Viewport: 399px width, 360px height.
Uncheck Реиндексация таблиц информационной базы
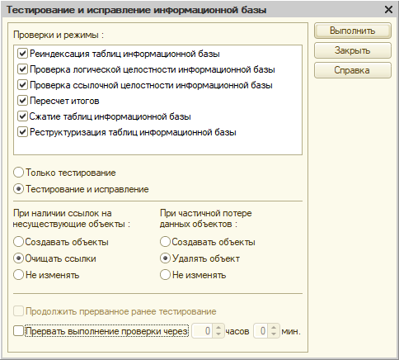pyautogui.click(x=22, y=54)
